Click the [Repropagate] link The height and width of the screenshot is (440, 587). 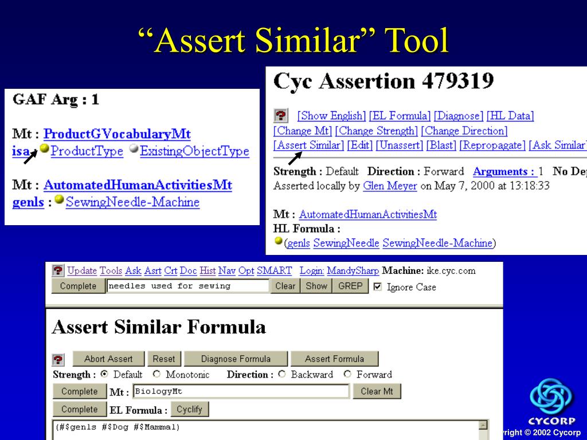pos(492,145)
